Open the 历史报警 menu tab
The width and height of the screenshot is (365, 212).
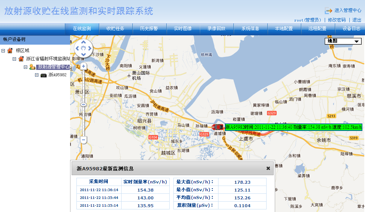tap(149, 29)
